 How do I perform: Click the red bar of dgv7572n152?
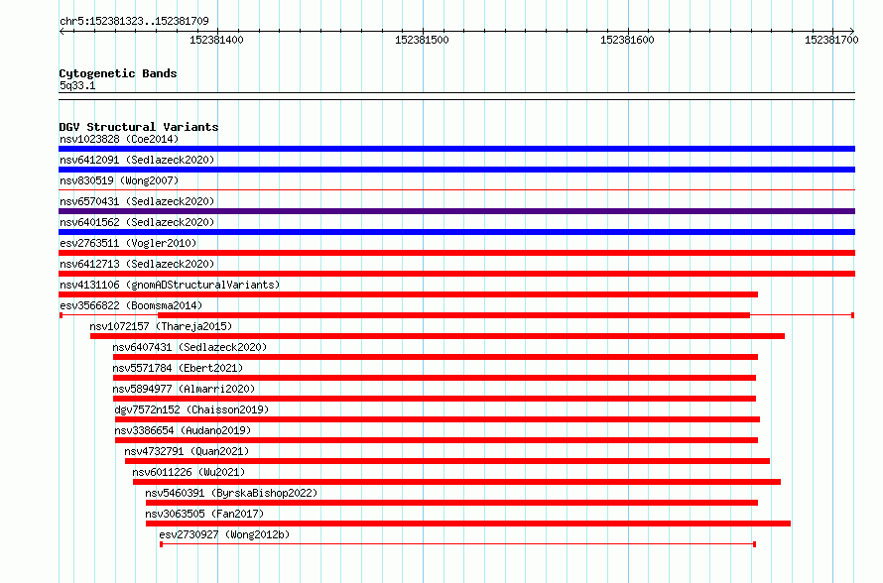point(438,419)
